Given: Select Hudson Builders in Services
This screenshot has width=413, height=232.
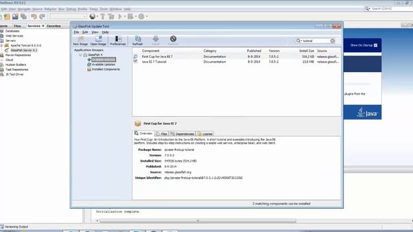Looking at the screenshot, I should (x=15, y=64).
